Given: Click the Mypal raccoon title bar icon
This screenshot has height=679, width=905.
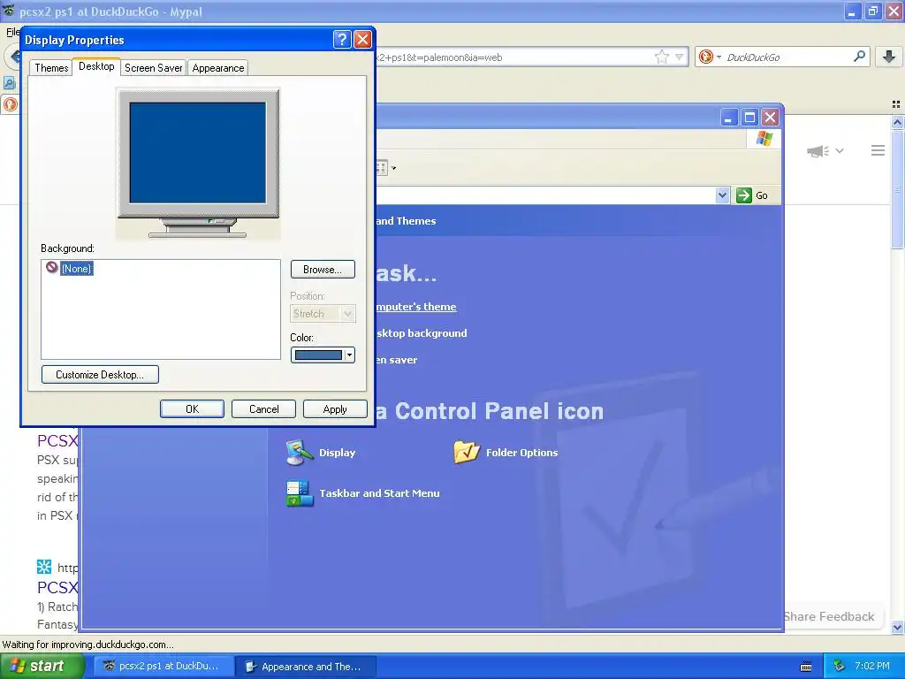Looking at the screenshot, I should pyautogui.click(x=8, y=11).
